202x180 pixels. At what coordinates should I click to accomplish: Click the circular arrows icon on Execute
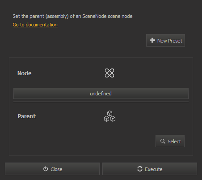coord(140,169)
